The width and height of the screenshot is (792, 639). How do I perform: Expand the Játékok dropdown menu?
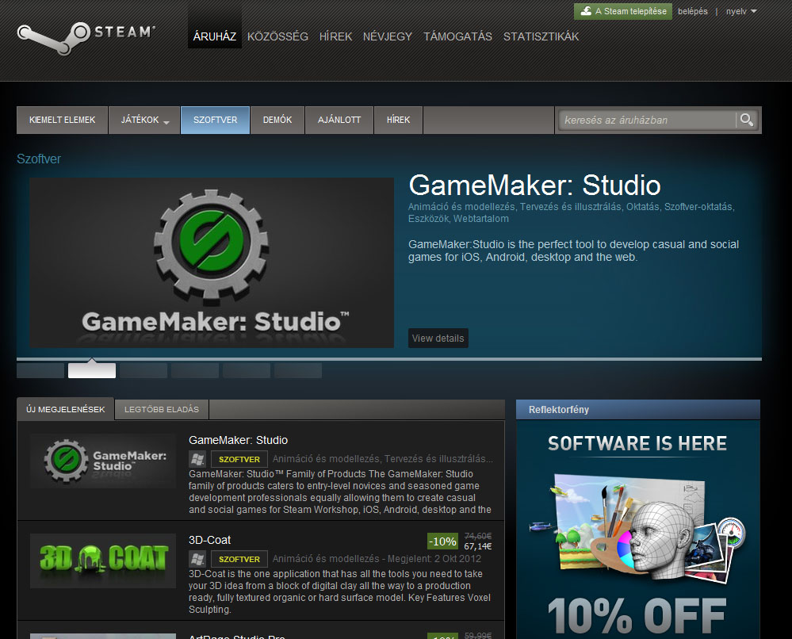click(144, 121)
